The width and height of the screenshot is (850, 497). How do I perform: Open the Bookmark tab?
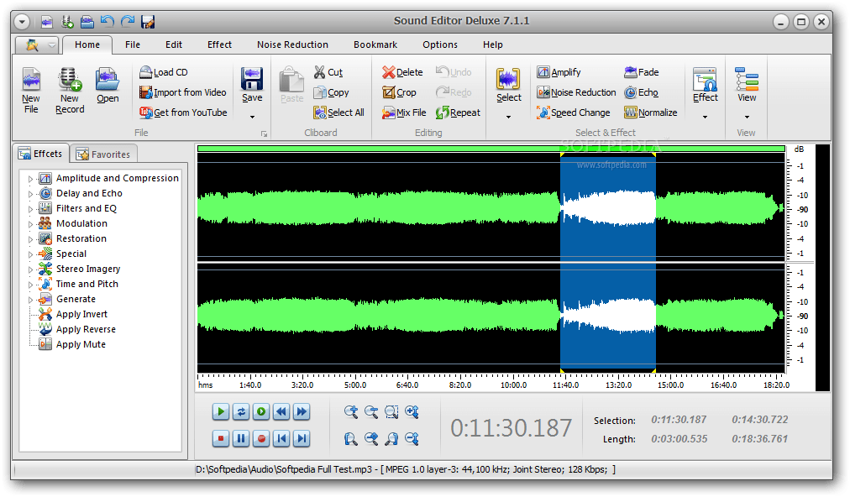pos(375,45)
